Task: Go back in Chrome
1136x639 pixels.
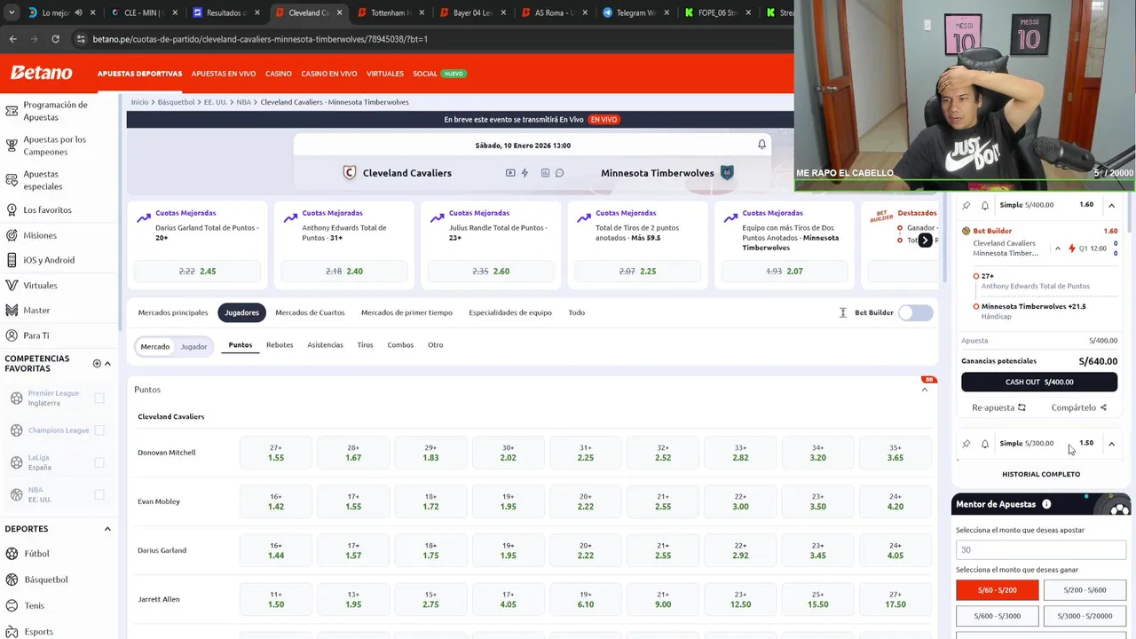Action: click(12, 39)
